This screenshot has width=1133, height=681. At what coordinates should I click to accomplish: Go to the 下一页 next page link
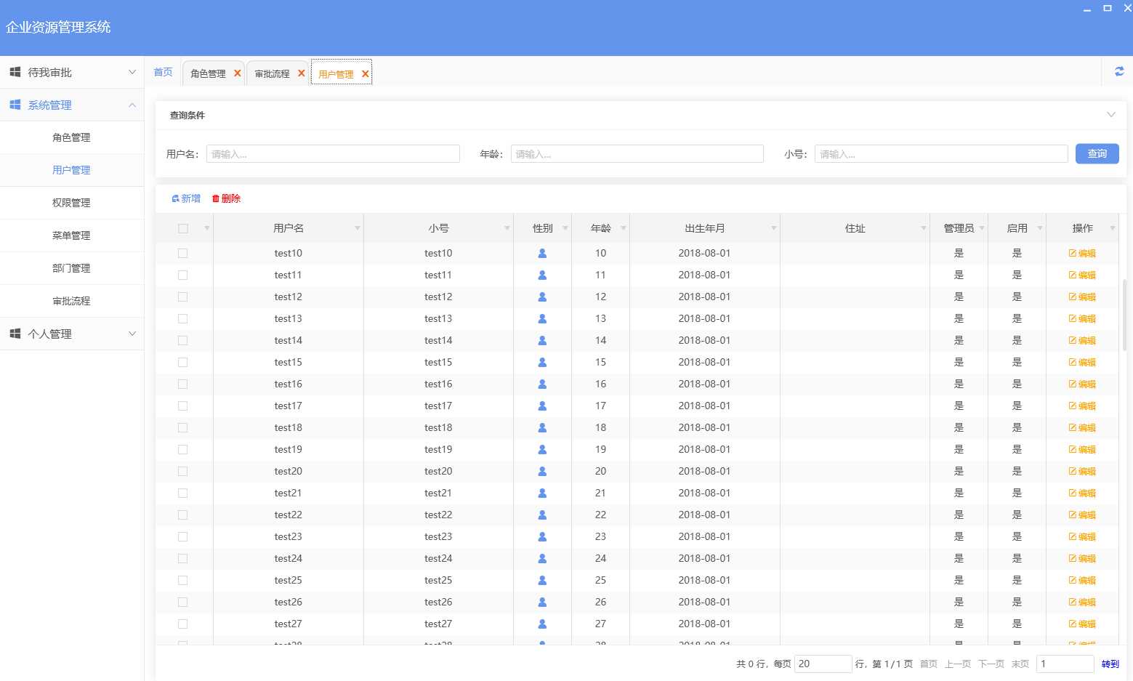click(991, 664)
